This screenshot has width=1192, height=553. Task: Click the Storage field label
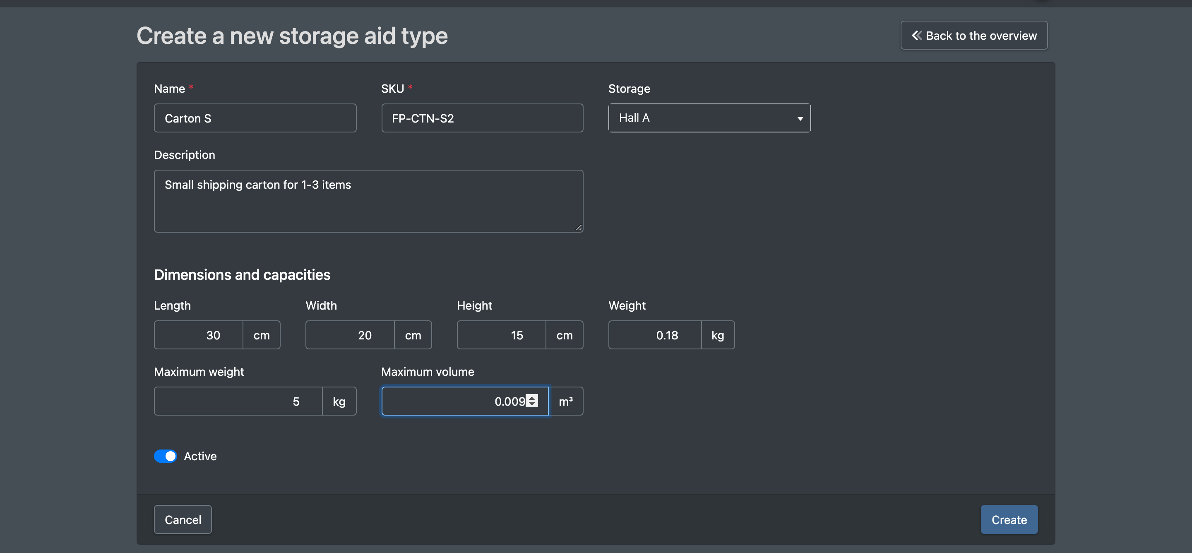pos(629,89)
